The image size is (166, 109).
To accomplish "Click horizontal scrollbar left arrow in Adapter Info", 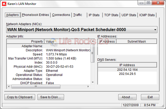I will click(x=9, y=87).
